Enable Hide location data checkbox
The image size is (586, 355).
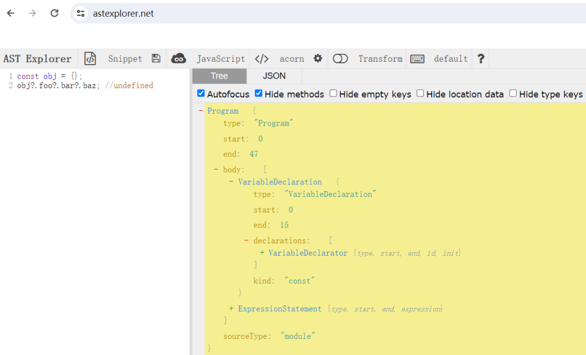[420, 94]
